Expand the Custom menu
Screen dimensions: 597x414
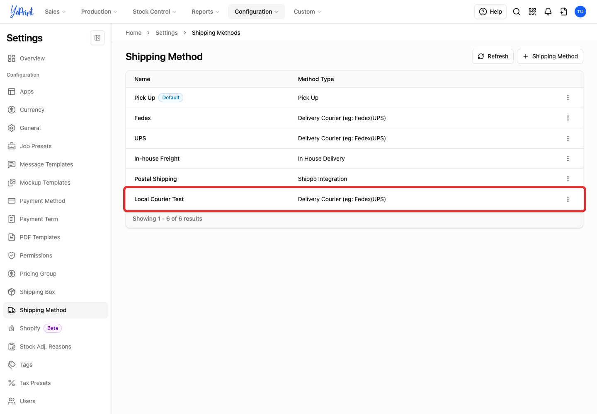(307, 12)
